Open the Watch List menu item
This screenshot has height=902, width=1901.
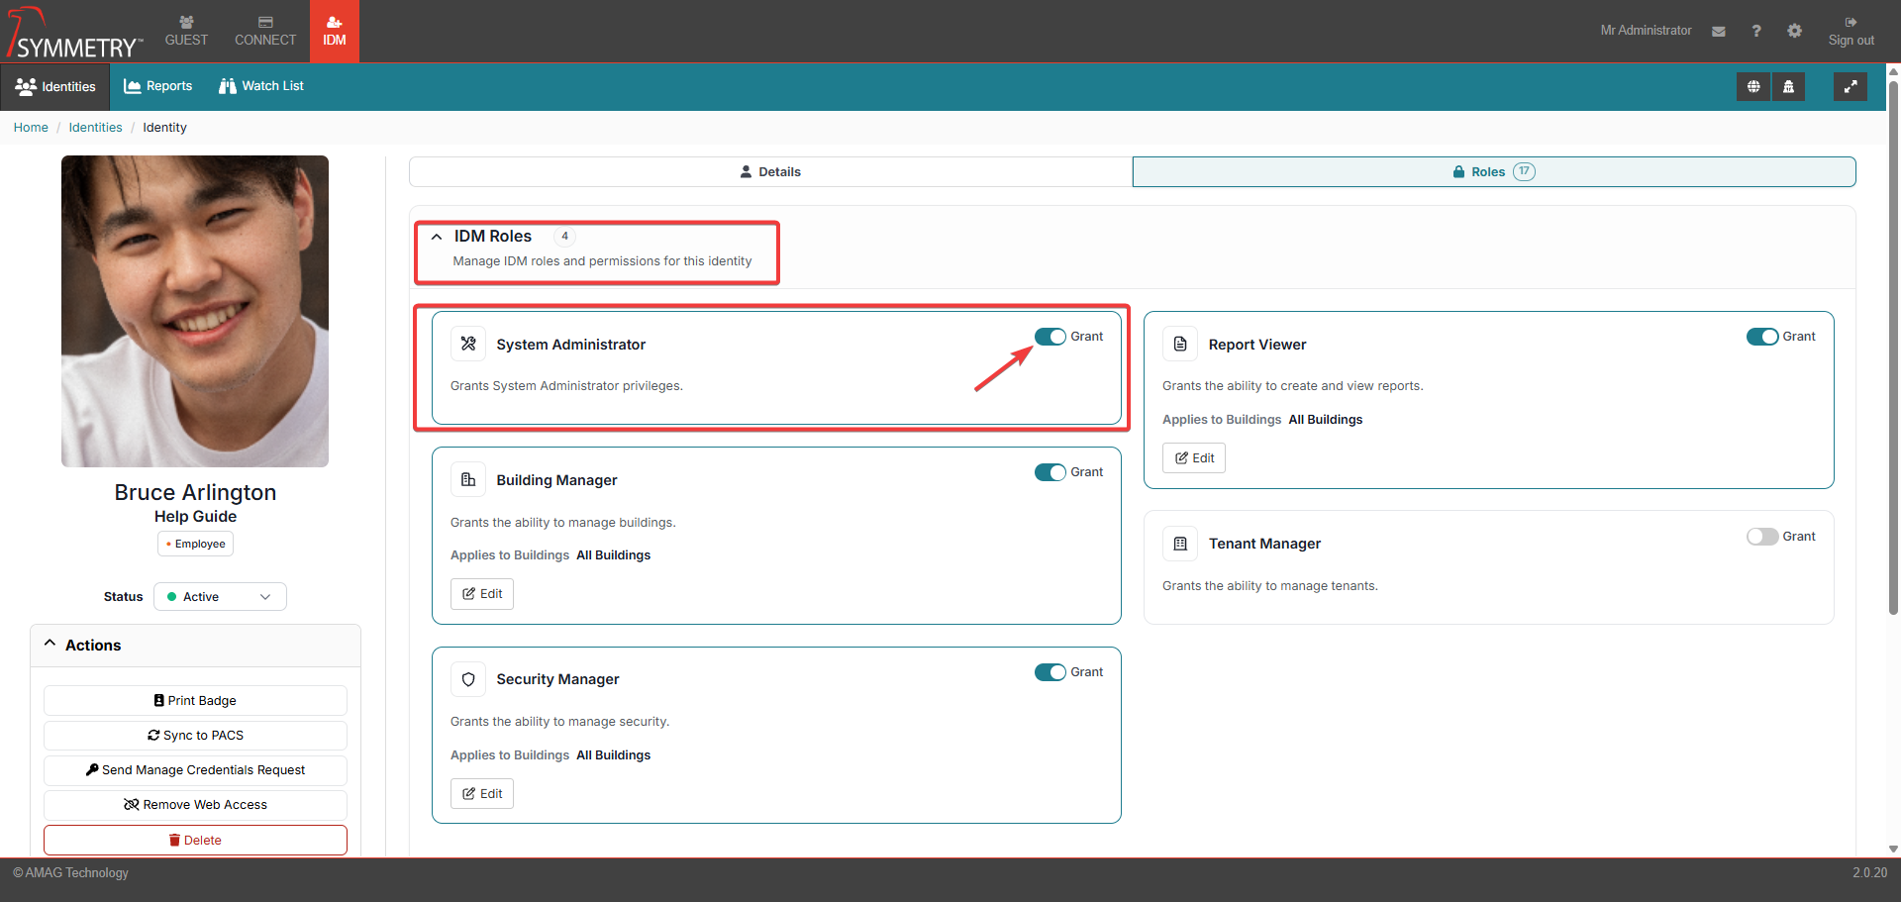point(261,86)
